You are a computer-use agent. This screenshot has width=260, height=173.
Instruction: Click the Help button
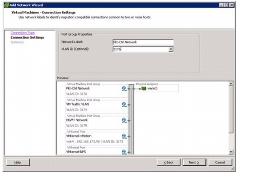[x=18, y=162]
